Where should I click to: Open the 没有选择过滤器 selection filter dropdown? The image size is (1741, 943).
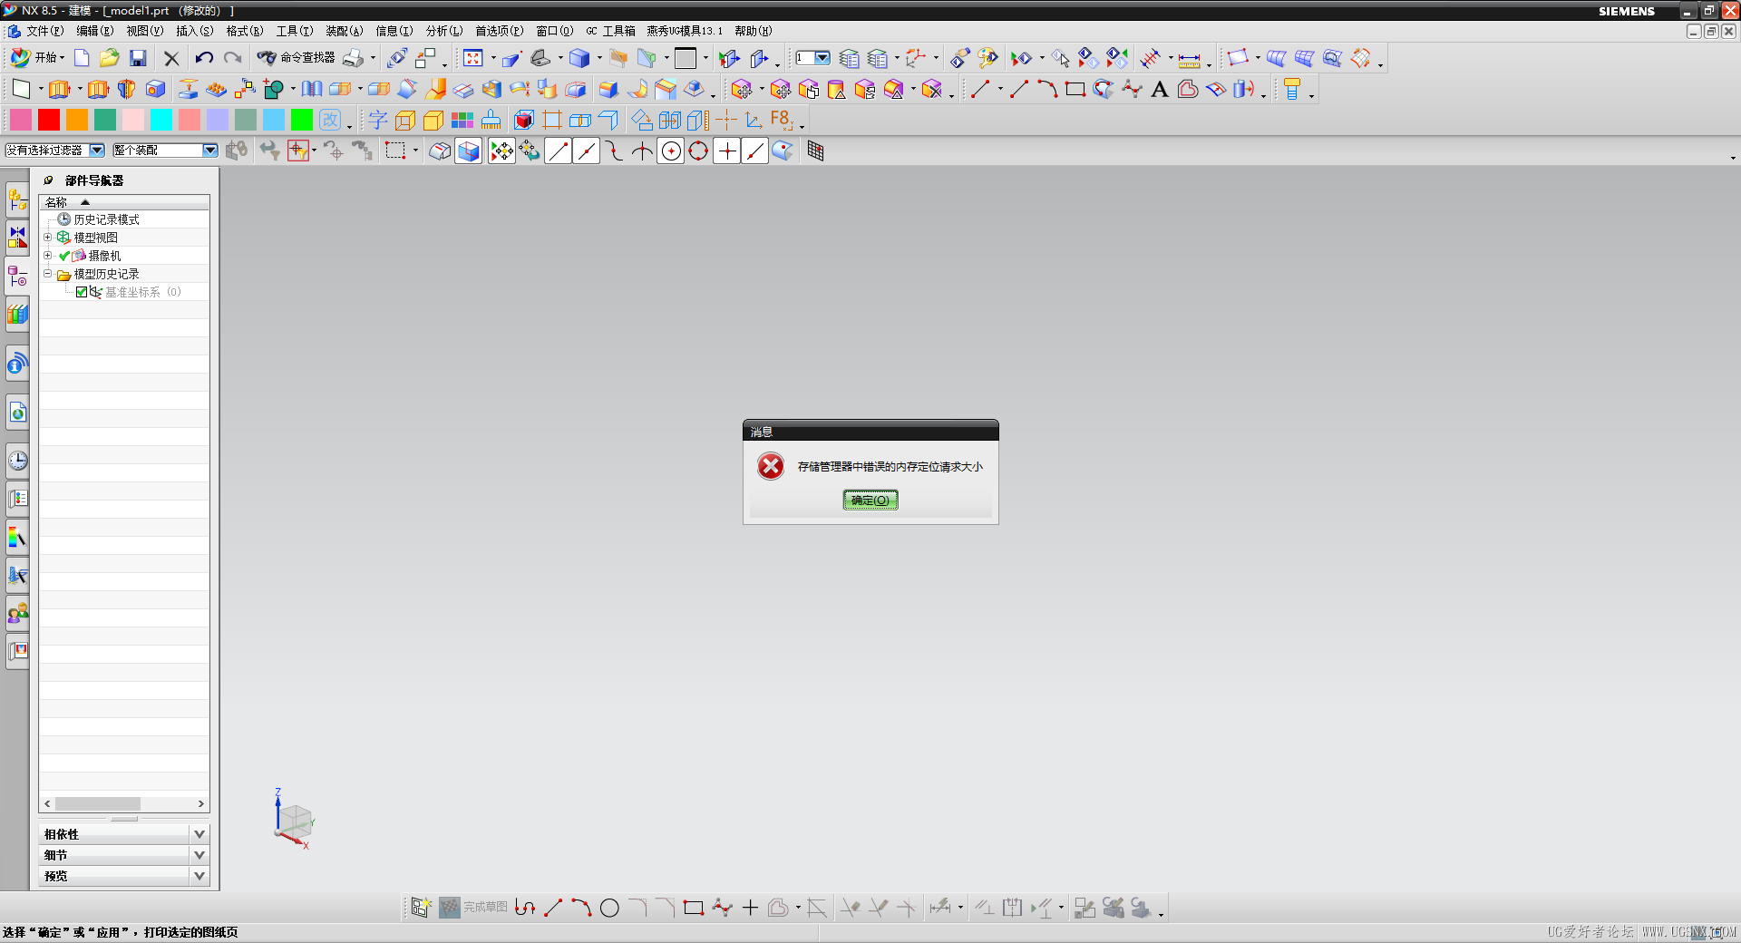[55, 151]
